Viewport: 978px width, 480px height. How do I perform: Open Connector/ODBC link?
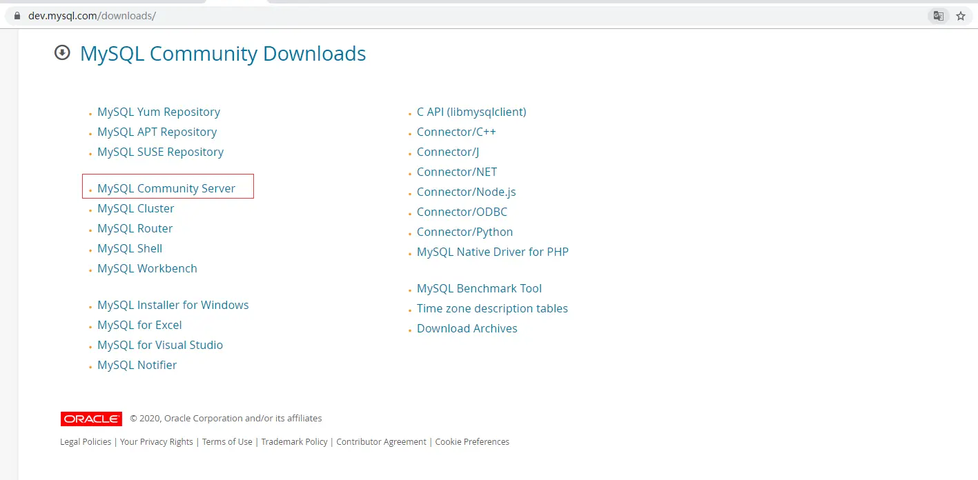click(462, 212)
